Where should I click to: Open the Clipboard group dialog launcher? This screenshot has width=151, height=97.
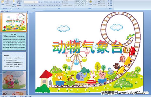pyautogui.click(x=10, y=9)
